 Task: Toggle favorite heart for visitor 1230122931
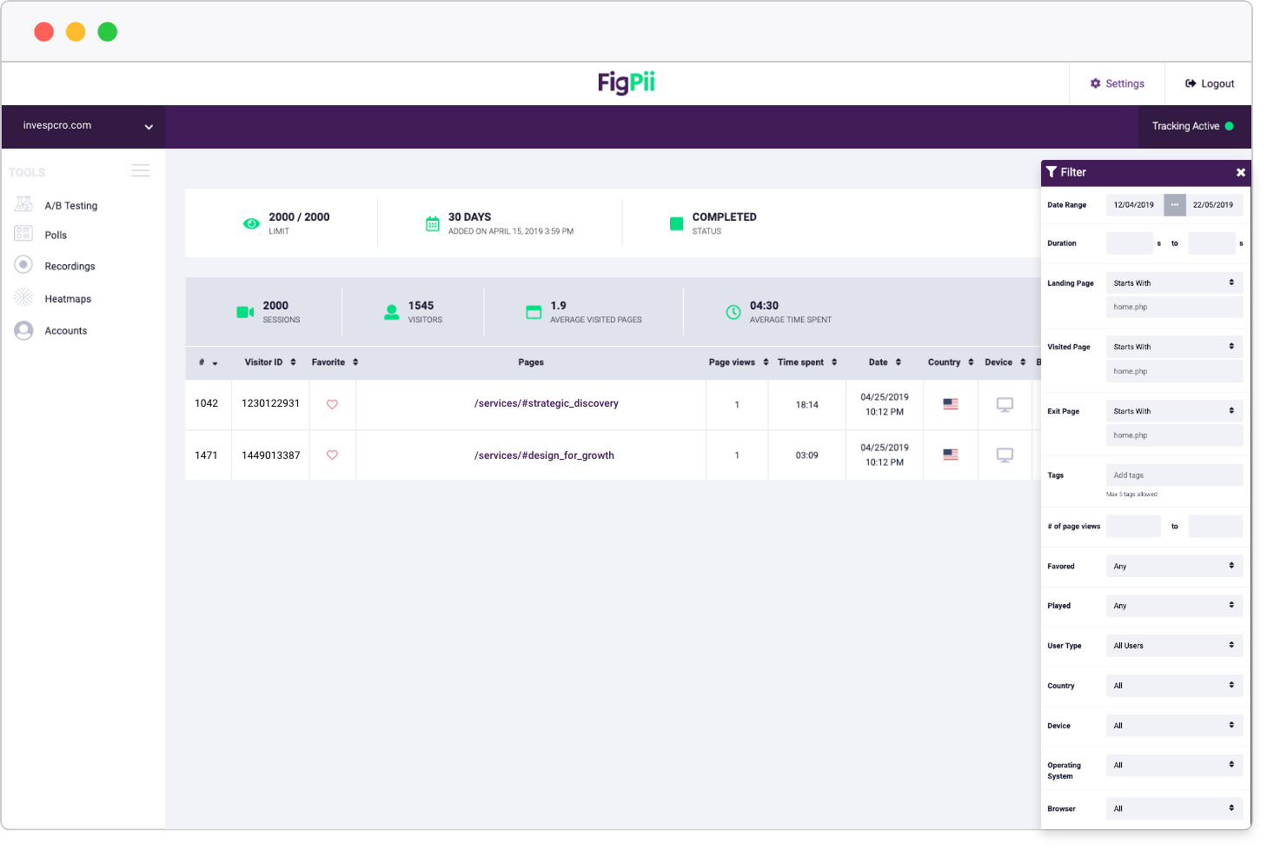coord(332,404)
